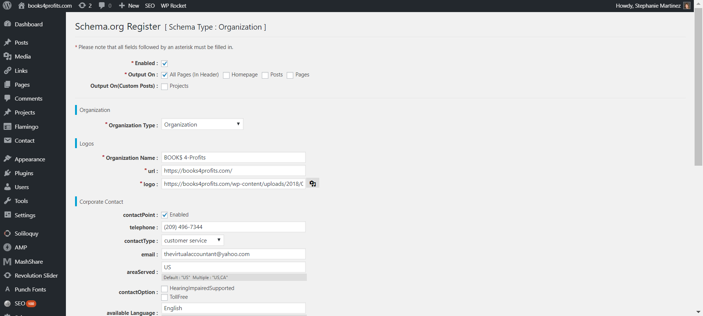Image resolution: width=703 pixels, height=316 pixels.
Task: Open Pages icon in sidebar
Action: point(7,84)
